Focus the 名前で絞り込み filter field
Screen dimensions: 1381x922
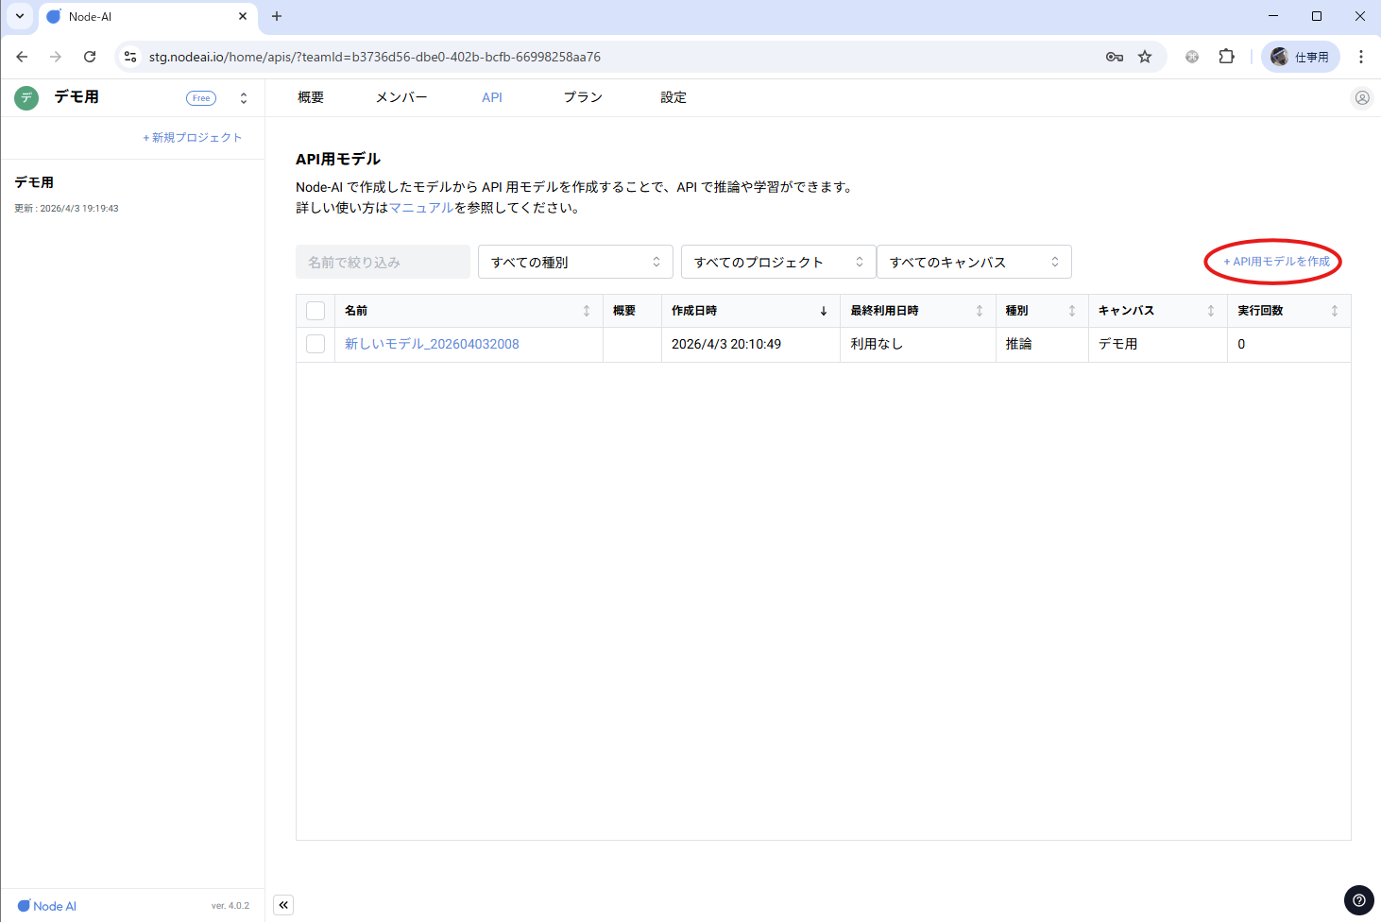pos(383,262)
